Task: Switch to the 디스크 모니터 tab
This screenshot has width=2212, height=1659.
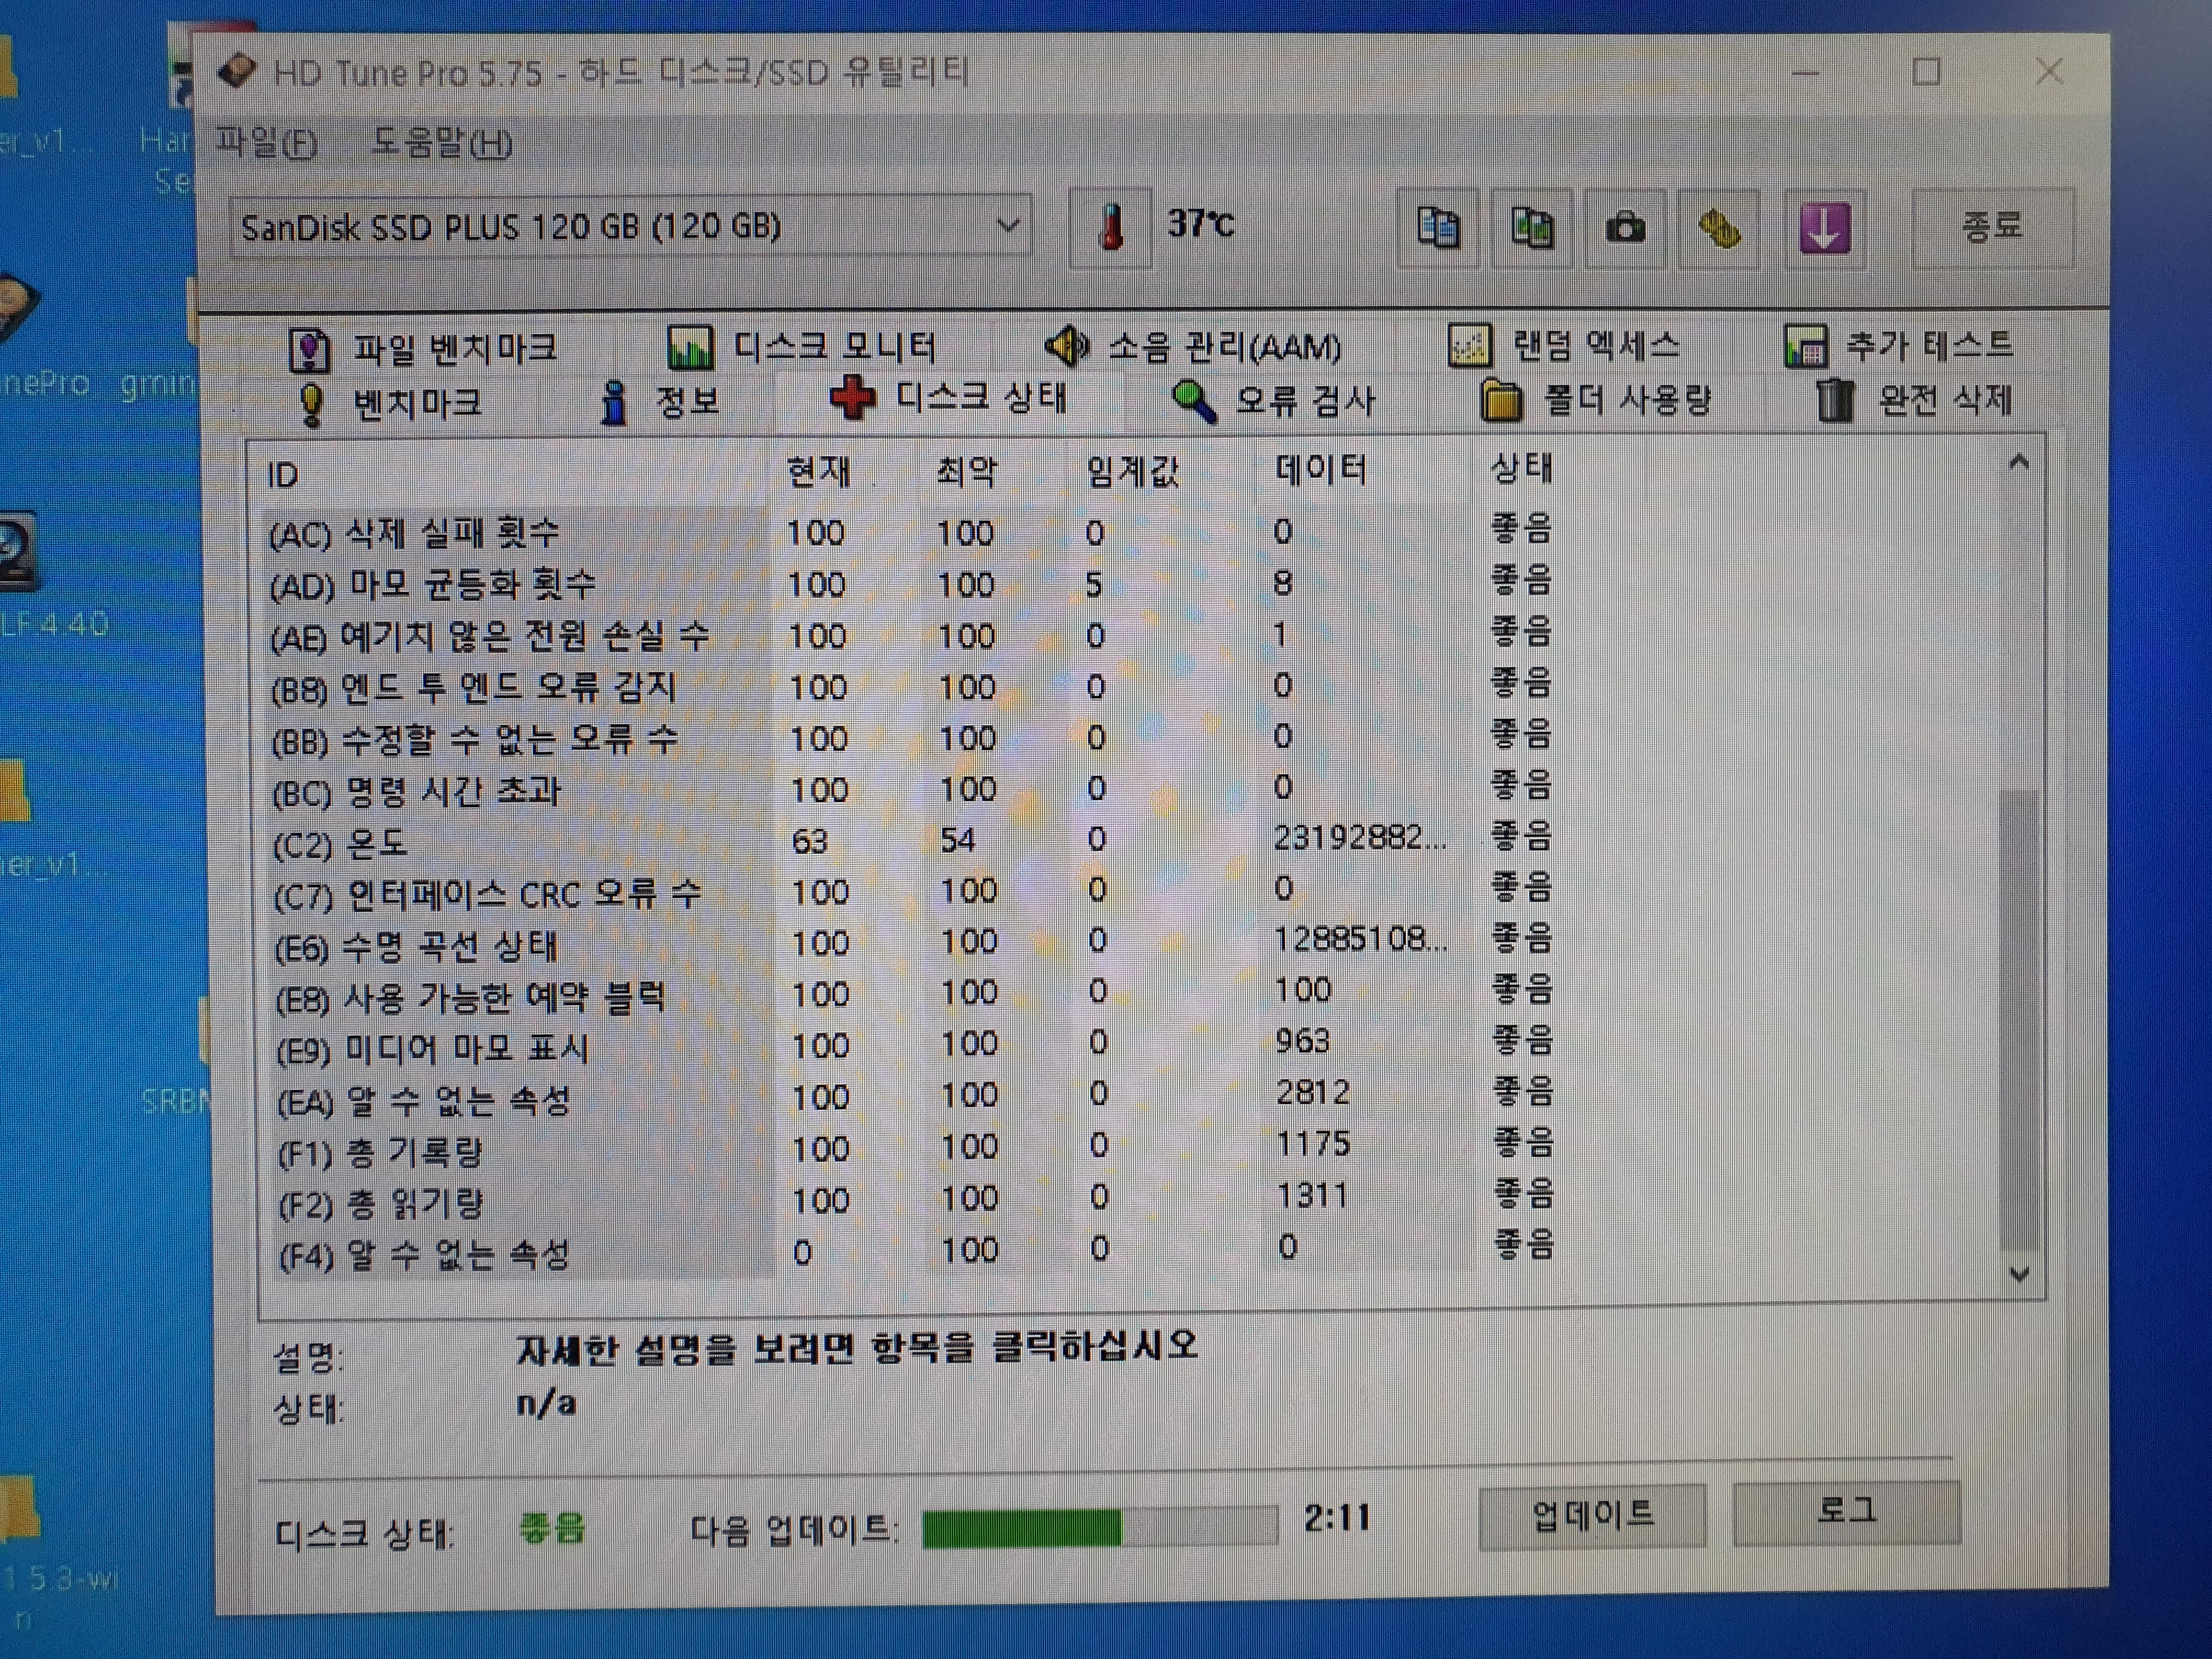Action: point(802,347)
